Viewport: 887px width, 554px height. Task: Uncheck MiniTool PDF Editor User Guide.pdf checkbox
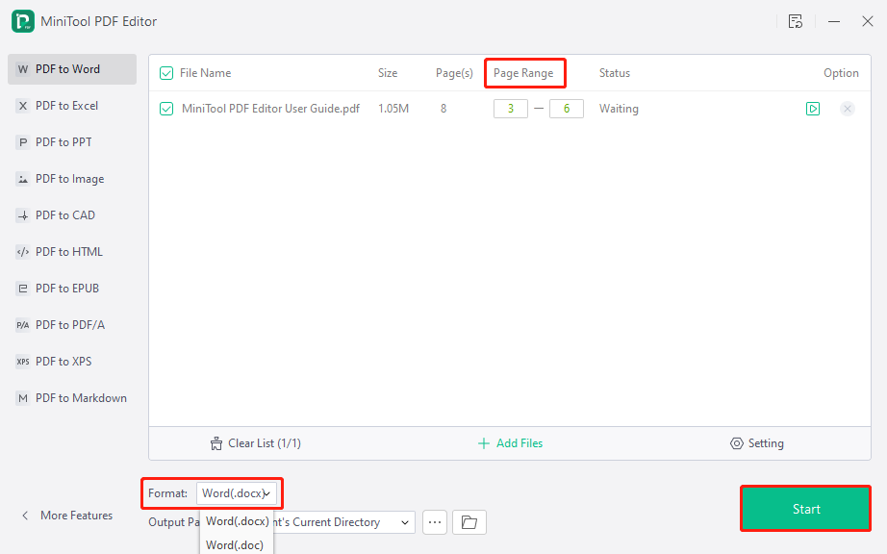[x=166, y=109]
